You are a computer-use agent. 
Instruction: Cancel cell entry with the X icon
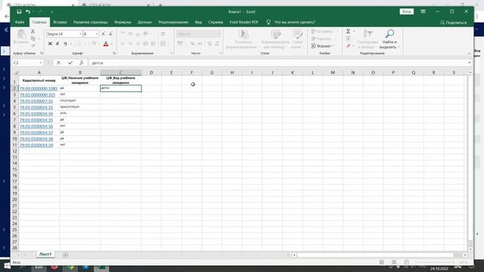tap(58, 63)
